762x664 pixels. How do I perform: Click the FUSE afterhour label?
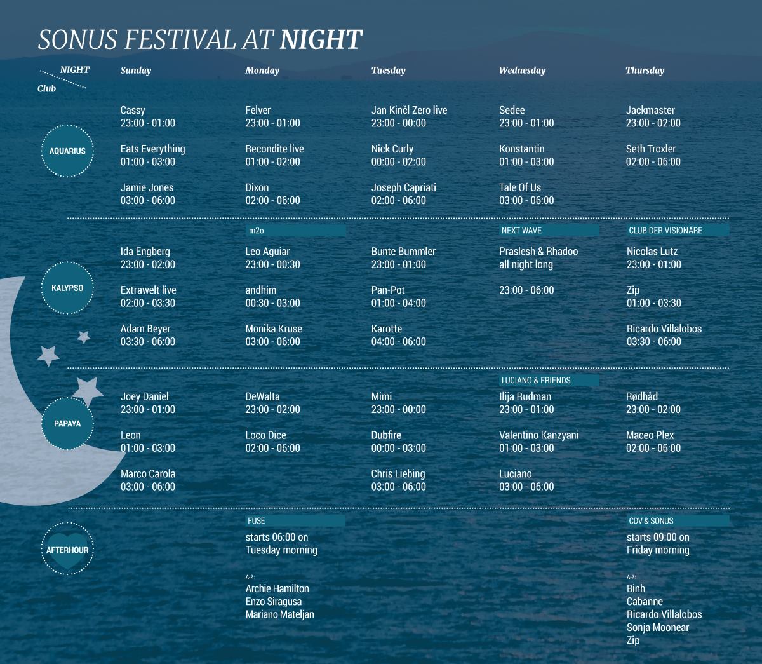click(295, 520)
